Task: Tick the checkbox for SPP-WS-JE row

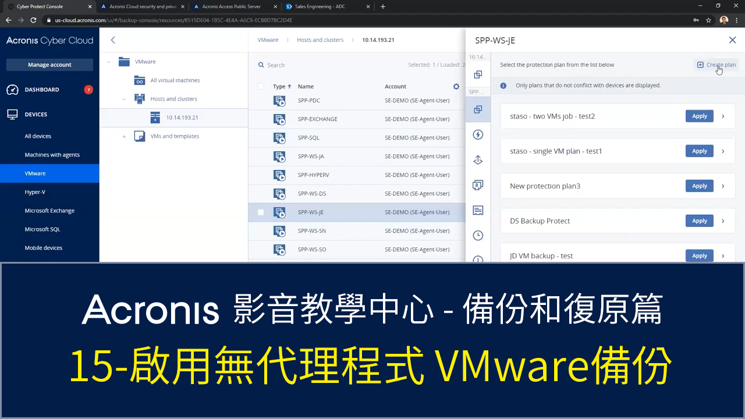Action: coord(261,212)
